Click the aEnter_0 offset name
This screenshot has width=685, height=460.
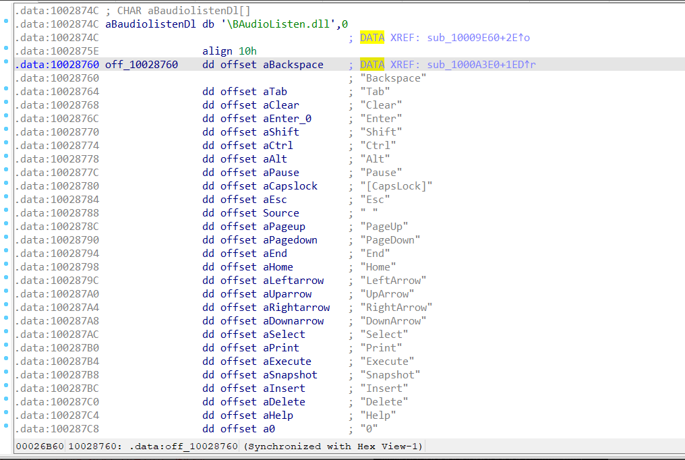click(287, 119)
